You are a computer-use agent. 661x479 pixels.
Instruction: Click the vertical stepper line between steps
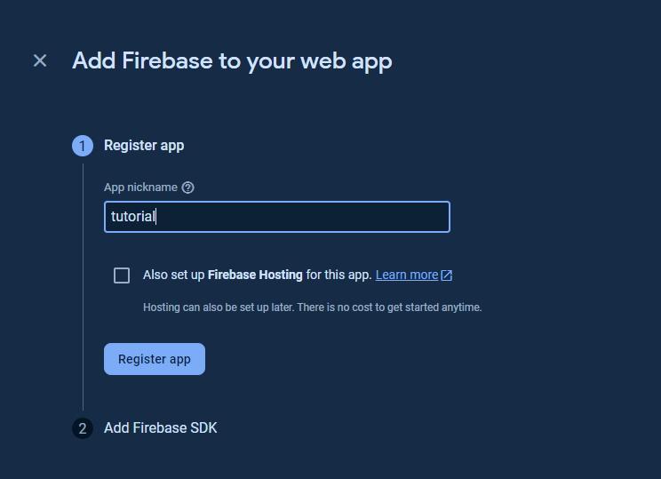point(83,284)
